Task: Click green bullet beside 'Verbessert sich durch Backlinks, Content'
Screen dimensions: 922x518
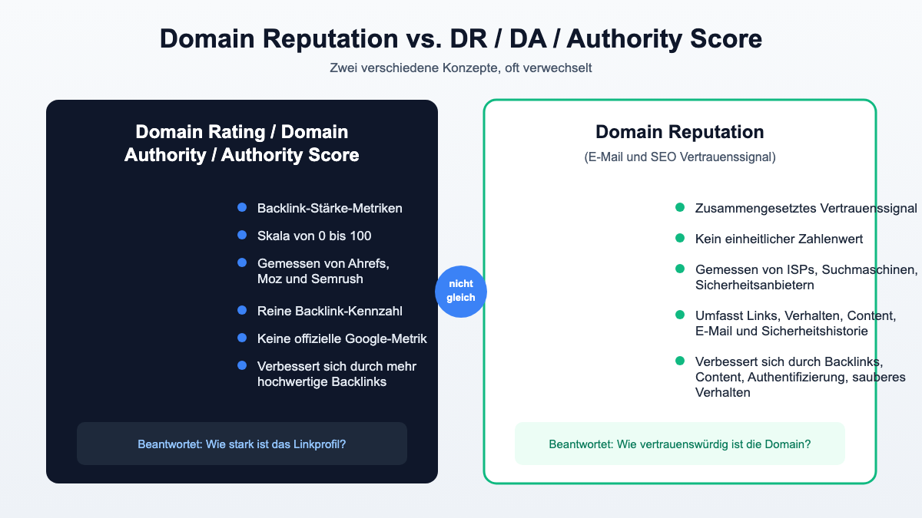Action: tap(680, 361)
